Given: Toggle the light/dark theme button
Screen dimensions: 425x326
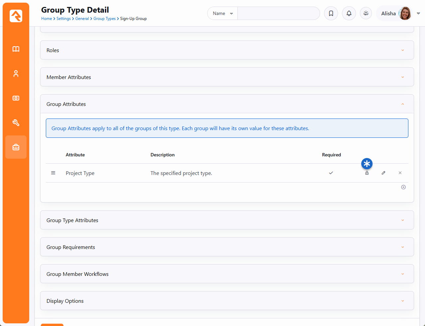Looking at the screenshot, I should pyautogui.click(x=366, y=14).
